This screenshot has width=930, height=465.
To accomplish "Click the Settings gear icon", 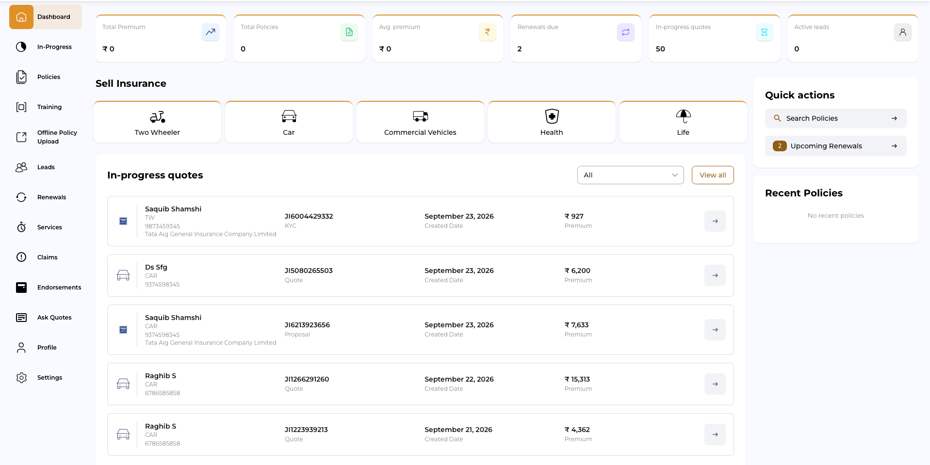I will (21, 378).
